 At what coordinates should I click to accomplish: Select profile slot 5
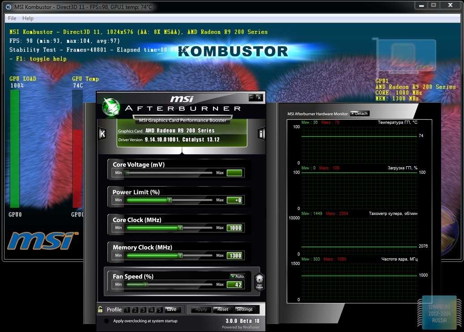tap(159, 310)
